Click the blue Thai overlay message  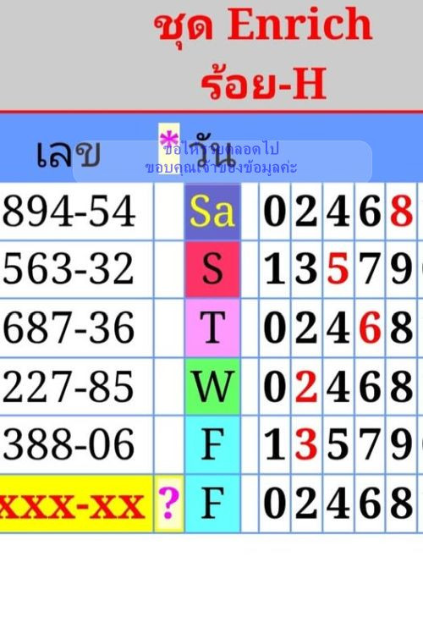222,158
